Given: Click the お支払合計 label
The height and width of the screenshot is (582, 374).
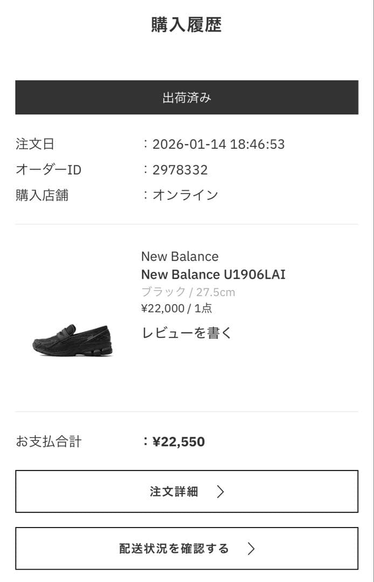Looking at the screenshot, I should [49, 441].
